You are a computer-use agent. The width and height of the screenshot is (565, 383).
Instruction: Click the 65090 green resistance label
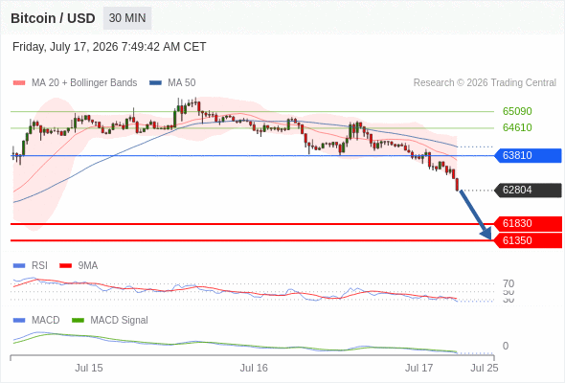click(x=517, y=111)
